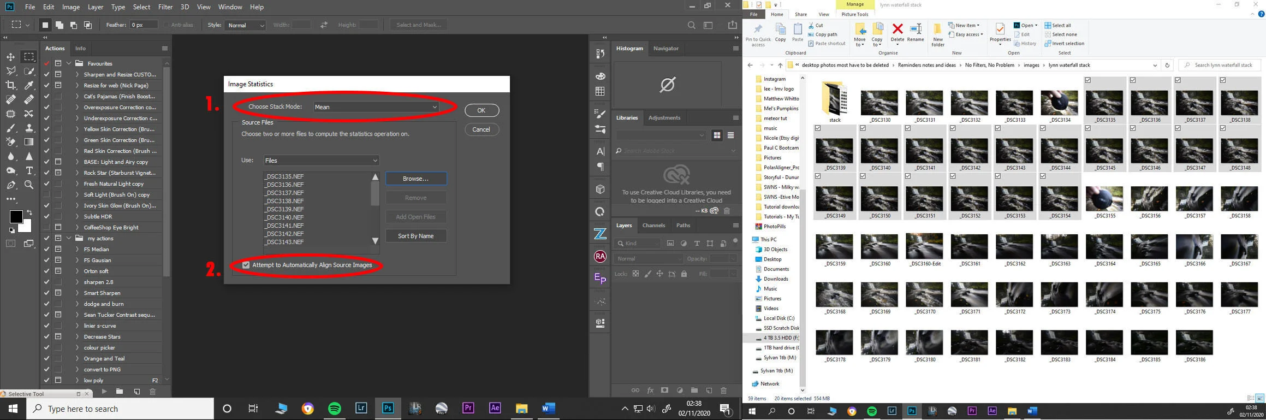Toggle checkmark for Soft Light (Brush On) copy action
This screenshot has width=1266, height=420.
click(x=46, y=194)
